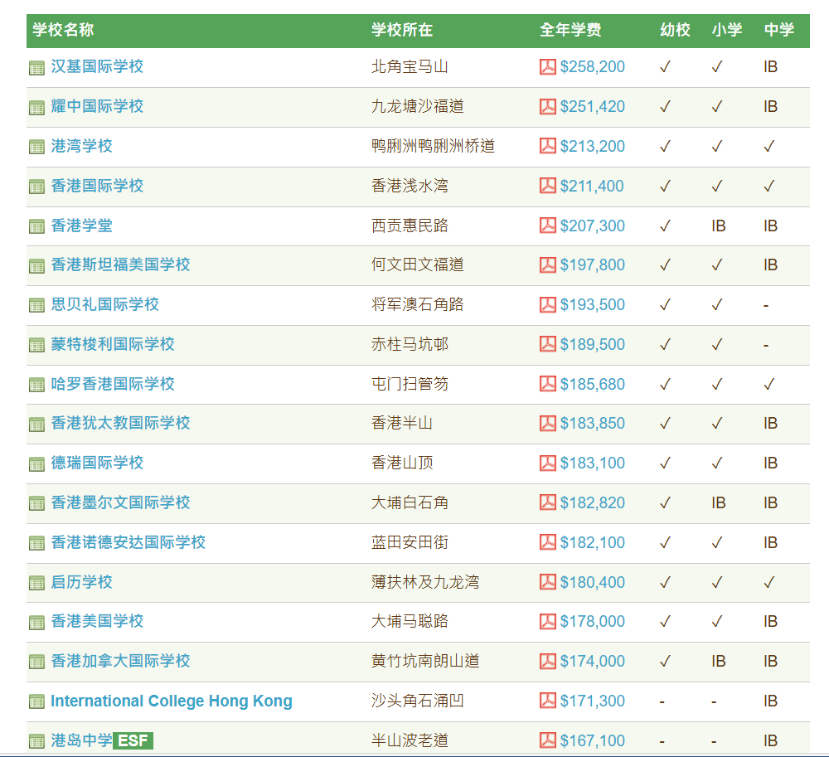Open the 港岛中学 link
Screen dimensions: 829x757
(x=81, y=740)
